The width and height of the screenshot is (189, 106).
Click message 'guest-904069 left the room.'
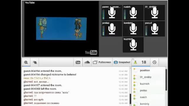click(x=40, y=89)
